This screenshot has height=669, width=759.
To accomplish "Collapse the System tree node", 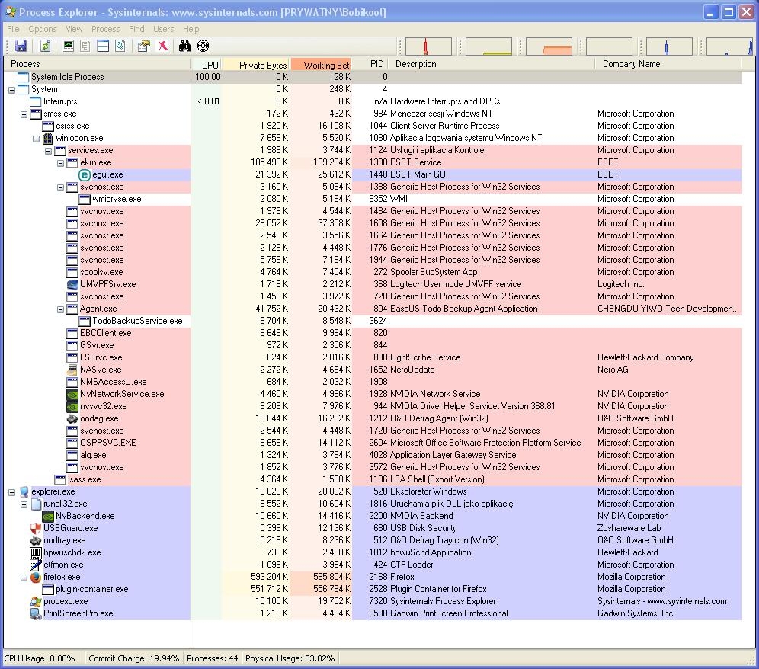I will [11, 90].
